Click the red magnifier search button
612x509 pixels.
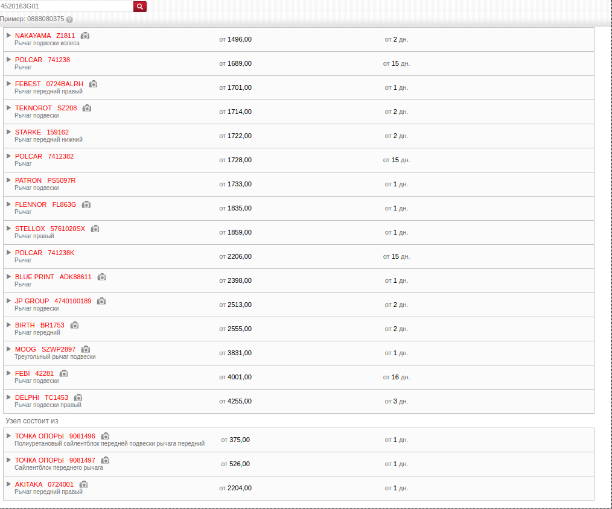(x=140, y=6)
